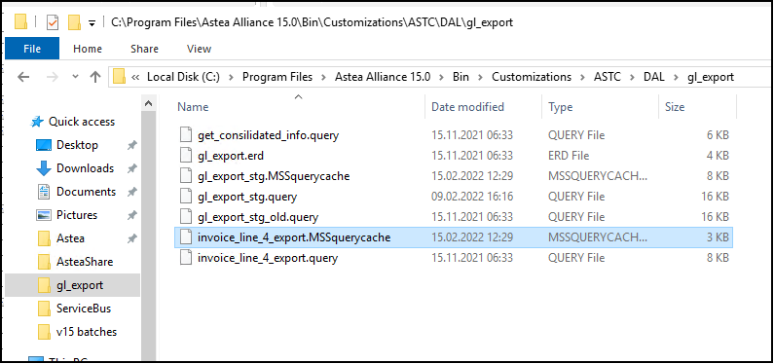Screen dimensions: 774x364
Task: Open the File menu tab
Action: pos(32,49)
